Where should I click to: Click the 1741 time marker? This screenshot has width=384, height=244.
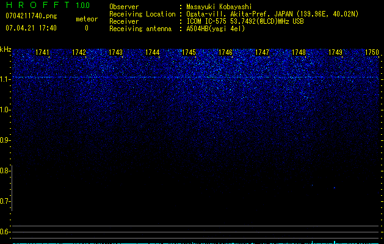coord(42,52)
